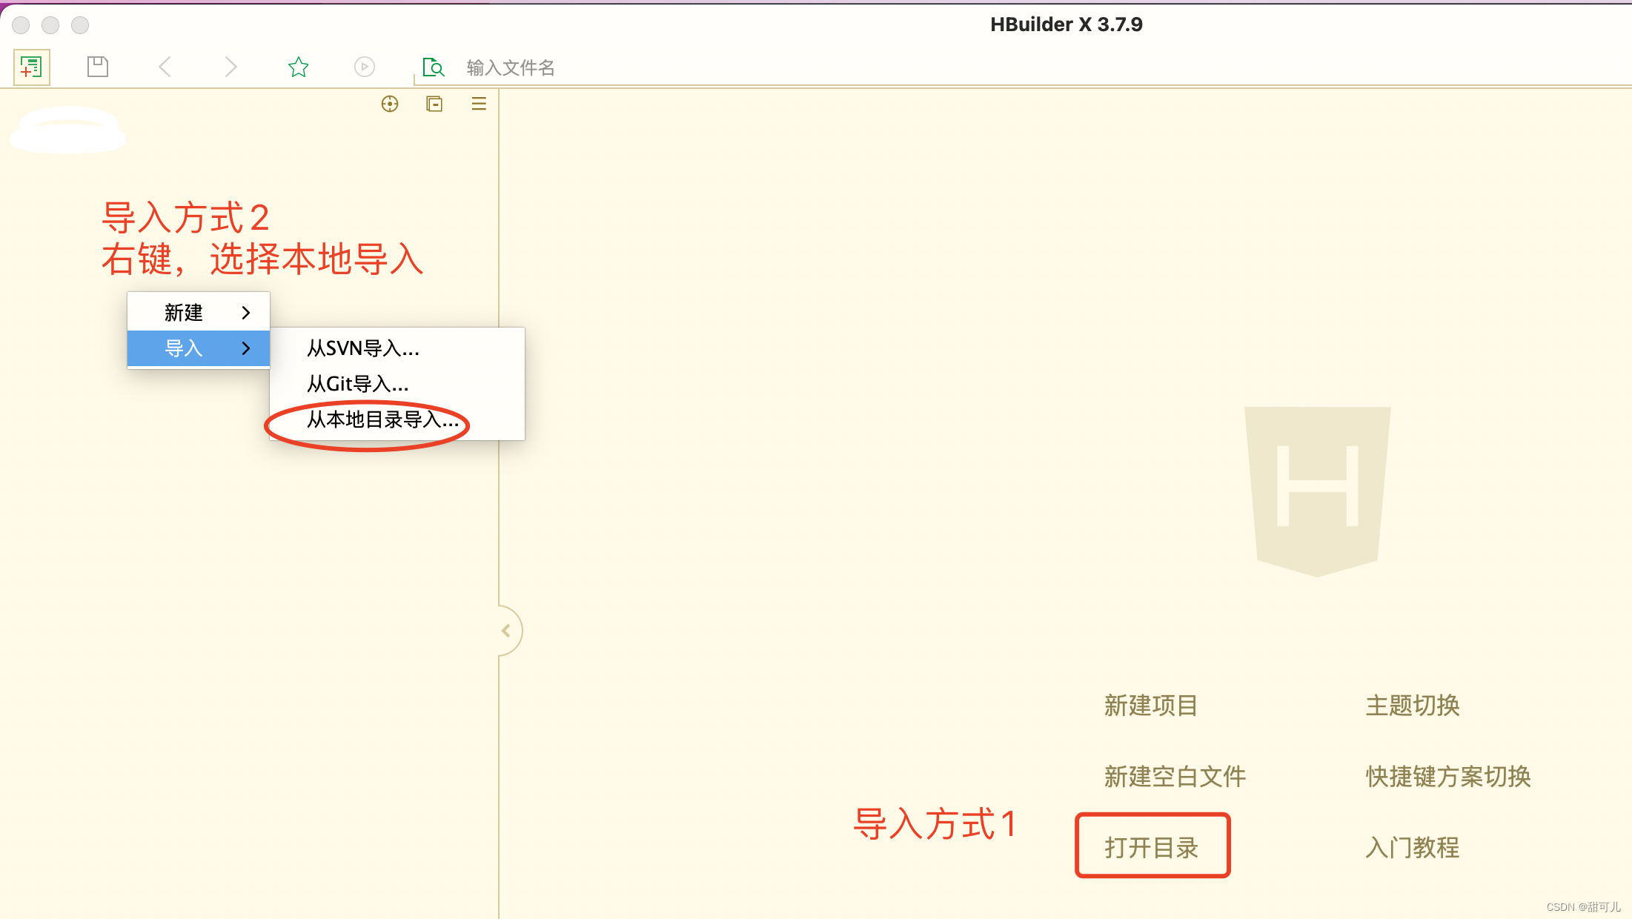
Task: Click the locate current file target icon
Action: click(390, 104)
